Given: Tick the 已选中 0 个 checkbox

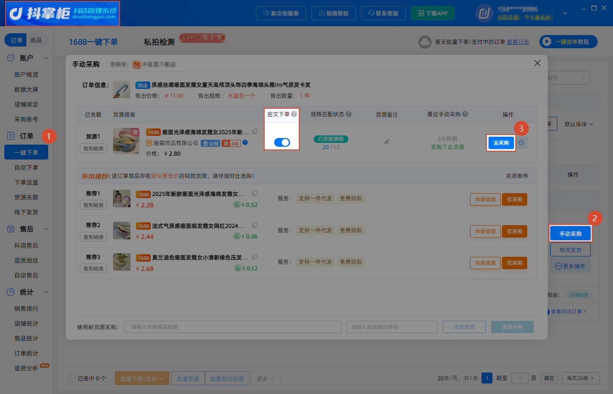Looking at the screenshot, I should 72,378.
